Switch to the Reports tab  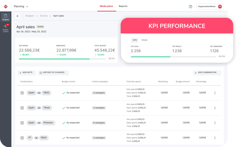coord(123,6)
